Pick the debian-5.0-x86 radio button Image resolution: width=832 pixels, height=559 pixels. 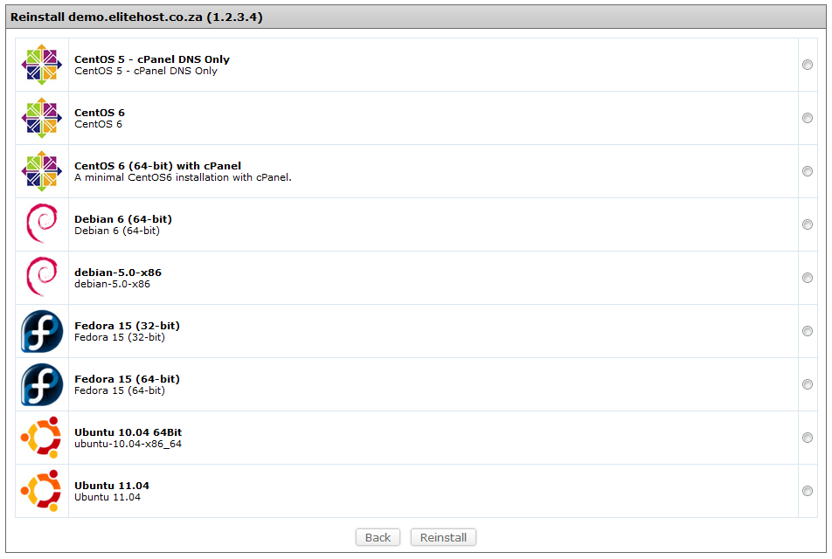point(807,278)
